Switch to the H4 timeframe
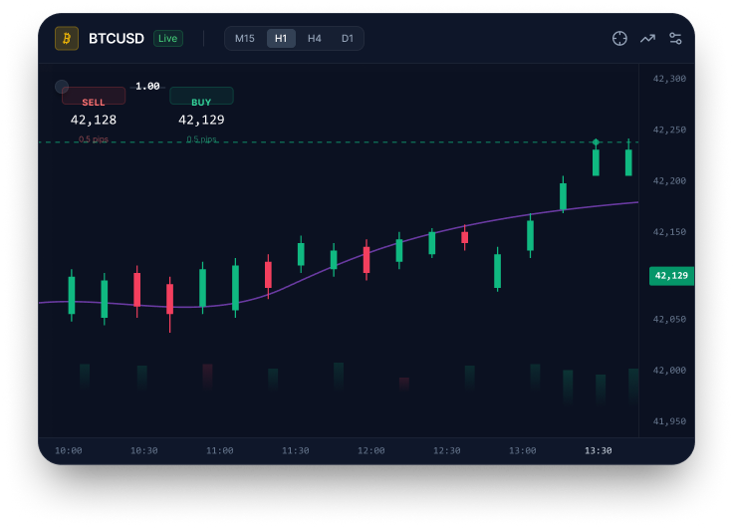The height and width of the screenshot is (528, 733). (x=314, y=38)
